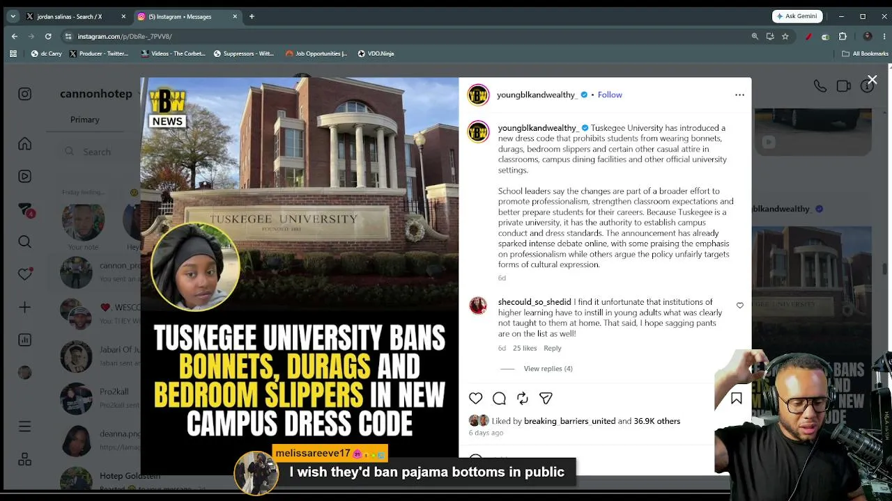View the 25 likes on the comment
This screenshot has height=501, width=892.
point(525,348)
